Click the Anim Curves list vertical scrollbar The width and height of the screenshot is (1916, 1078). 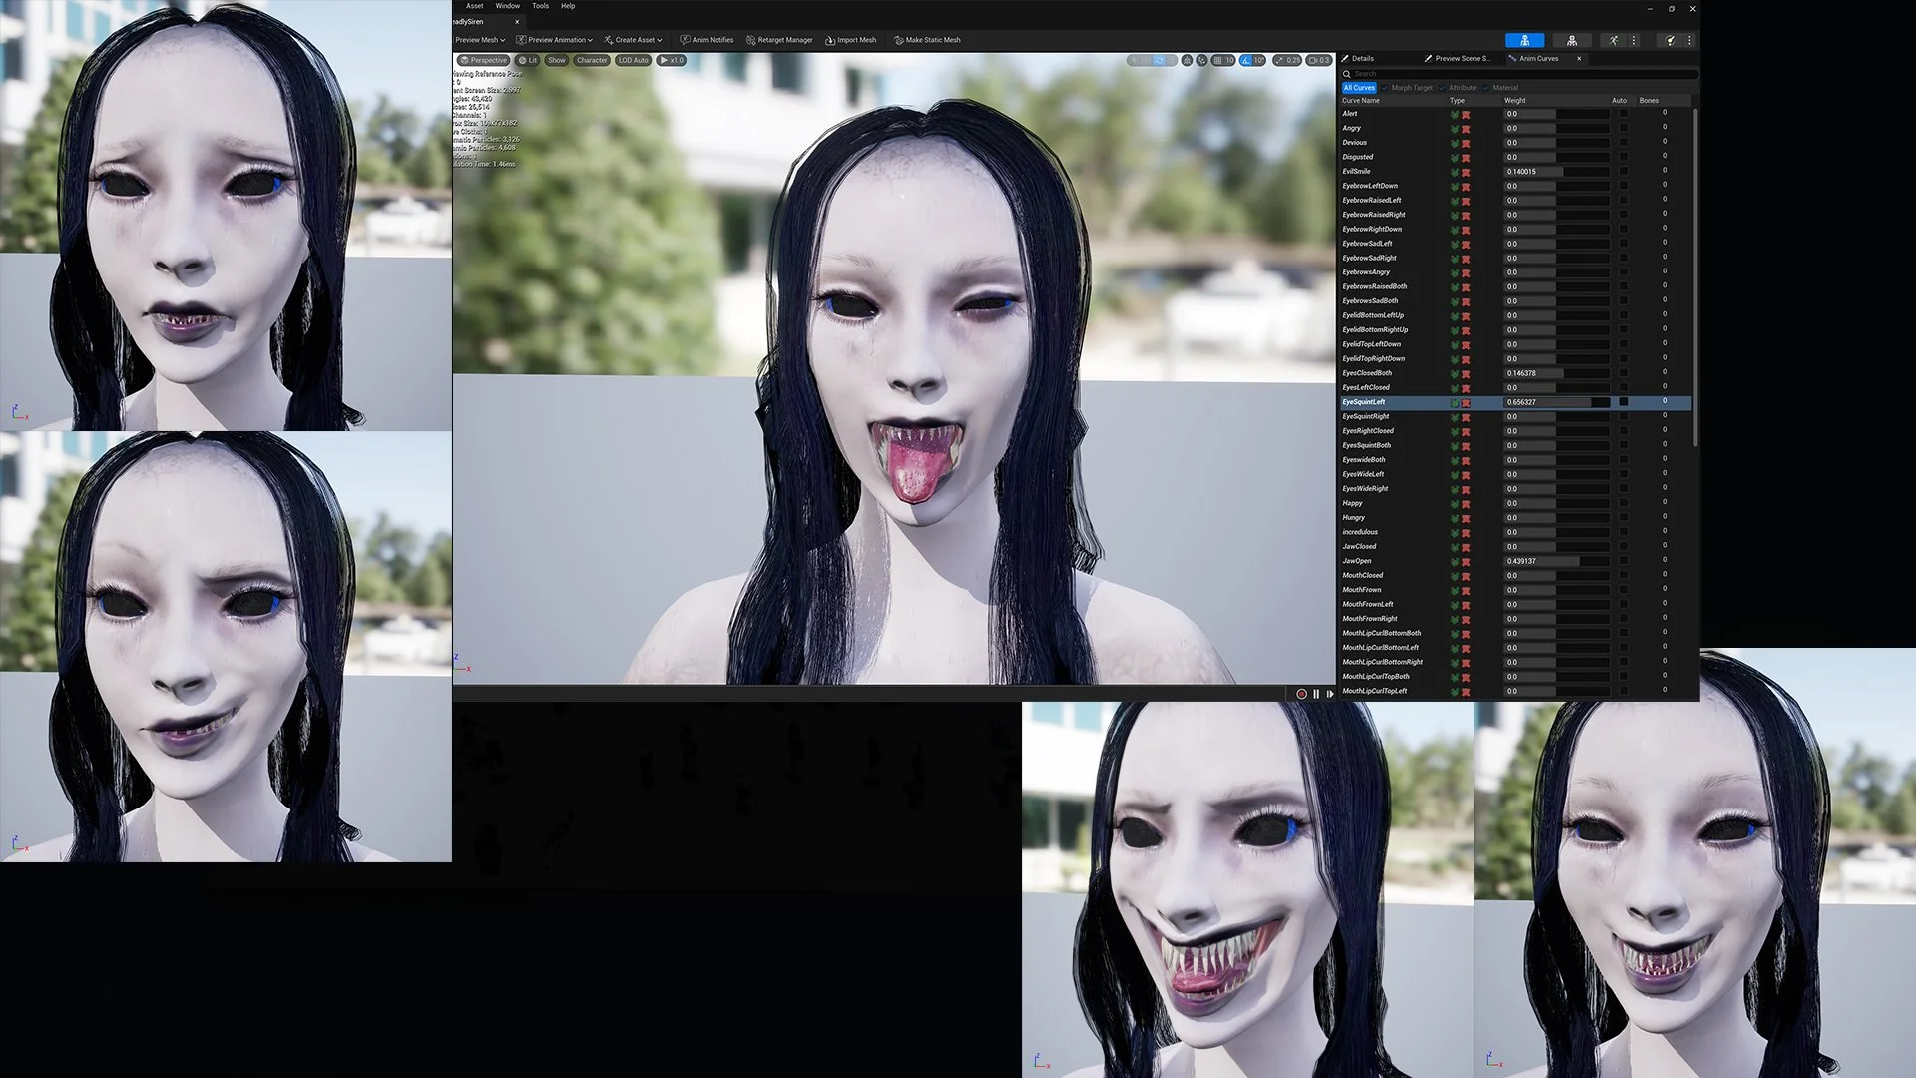(1695, 277)
